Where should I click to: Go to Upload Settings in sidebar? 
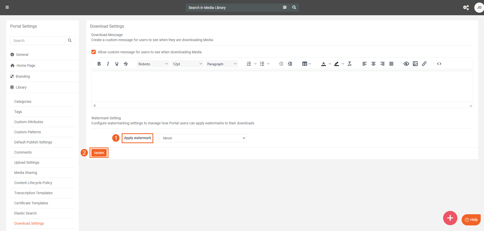(x=27, y=162)
